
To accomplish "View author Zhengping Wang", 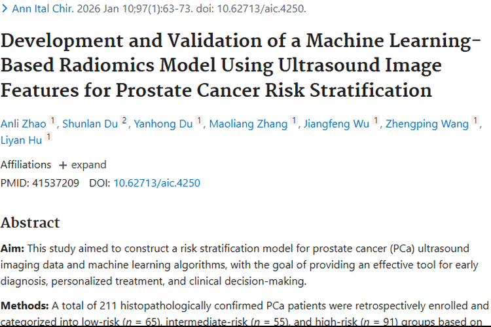I will [427, 124].
